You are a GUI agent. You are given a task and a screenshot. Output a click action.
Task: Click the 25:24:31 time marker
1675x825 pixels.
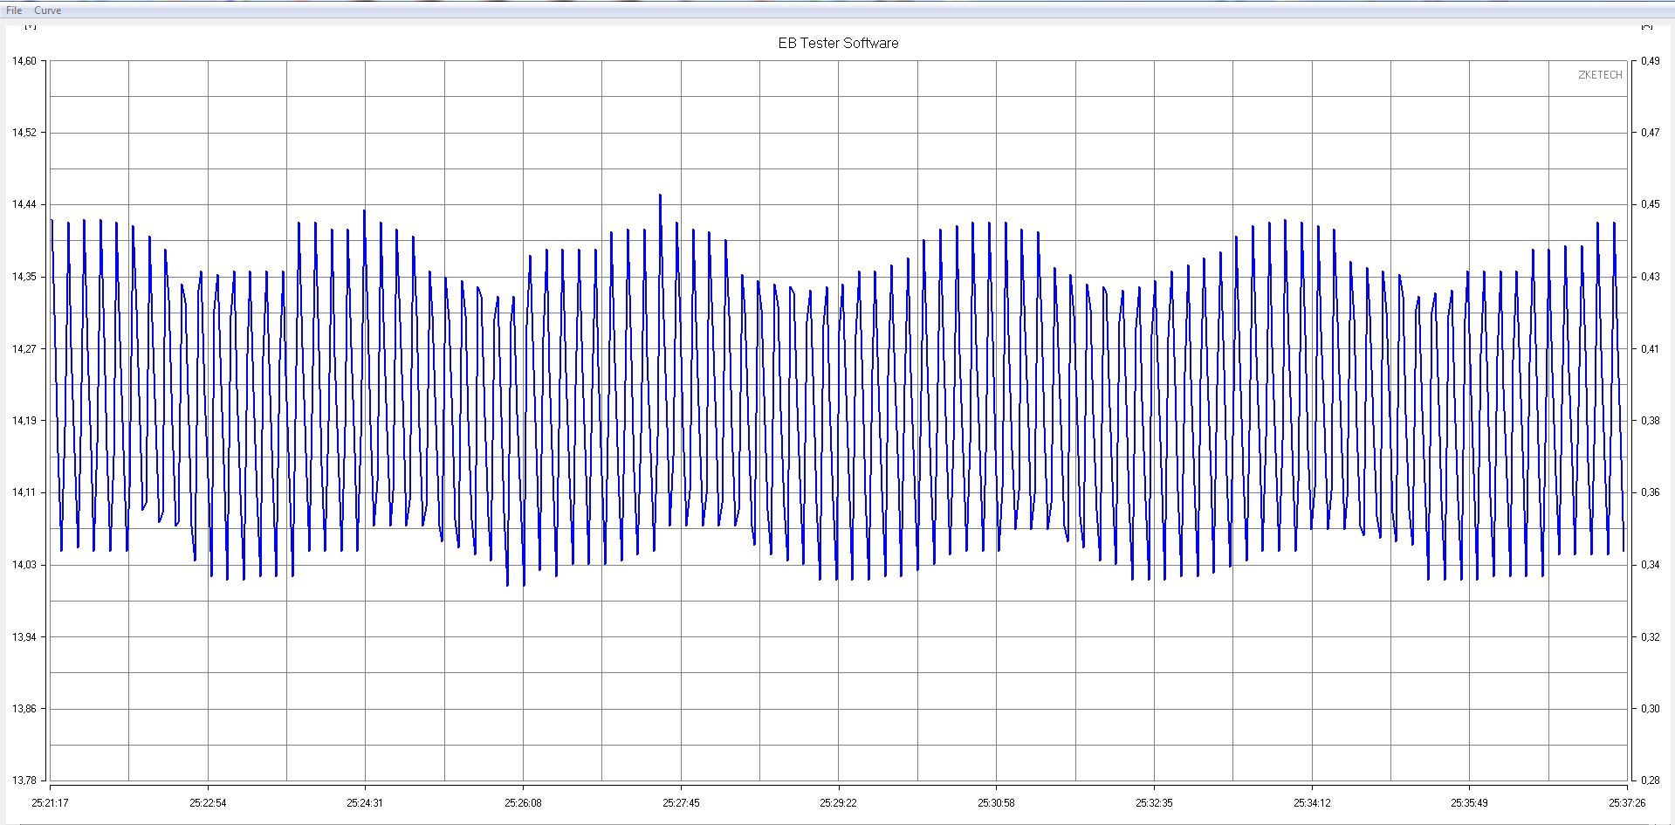pyautogui.click(x=365, y=802)
